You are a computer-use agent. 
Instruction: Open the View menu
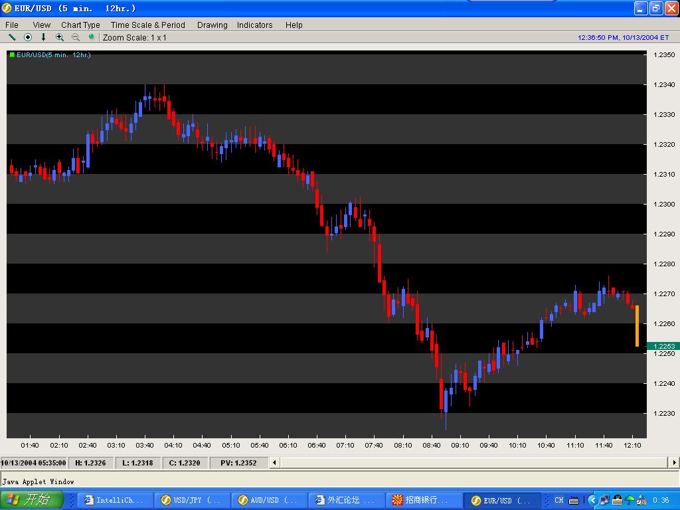pos(41,25)
